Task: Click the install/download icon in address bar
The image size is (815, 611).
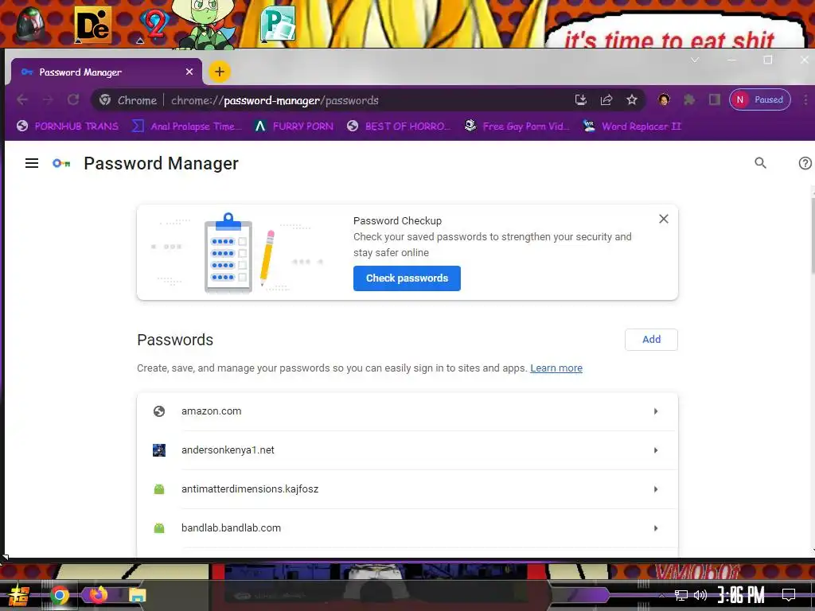Action: (580, 99)
